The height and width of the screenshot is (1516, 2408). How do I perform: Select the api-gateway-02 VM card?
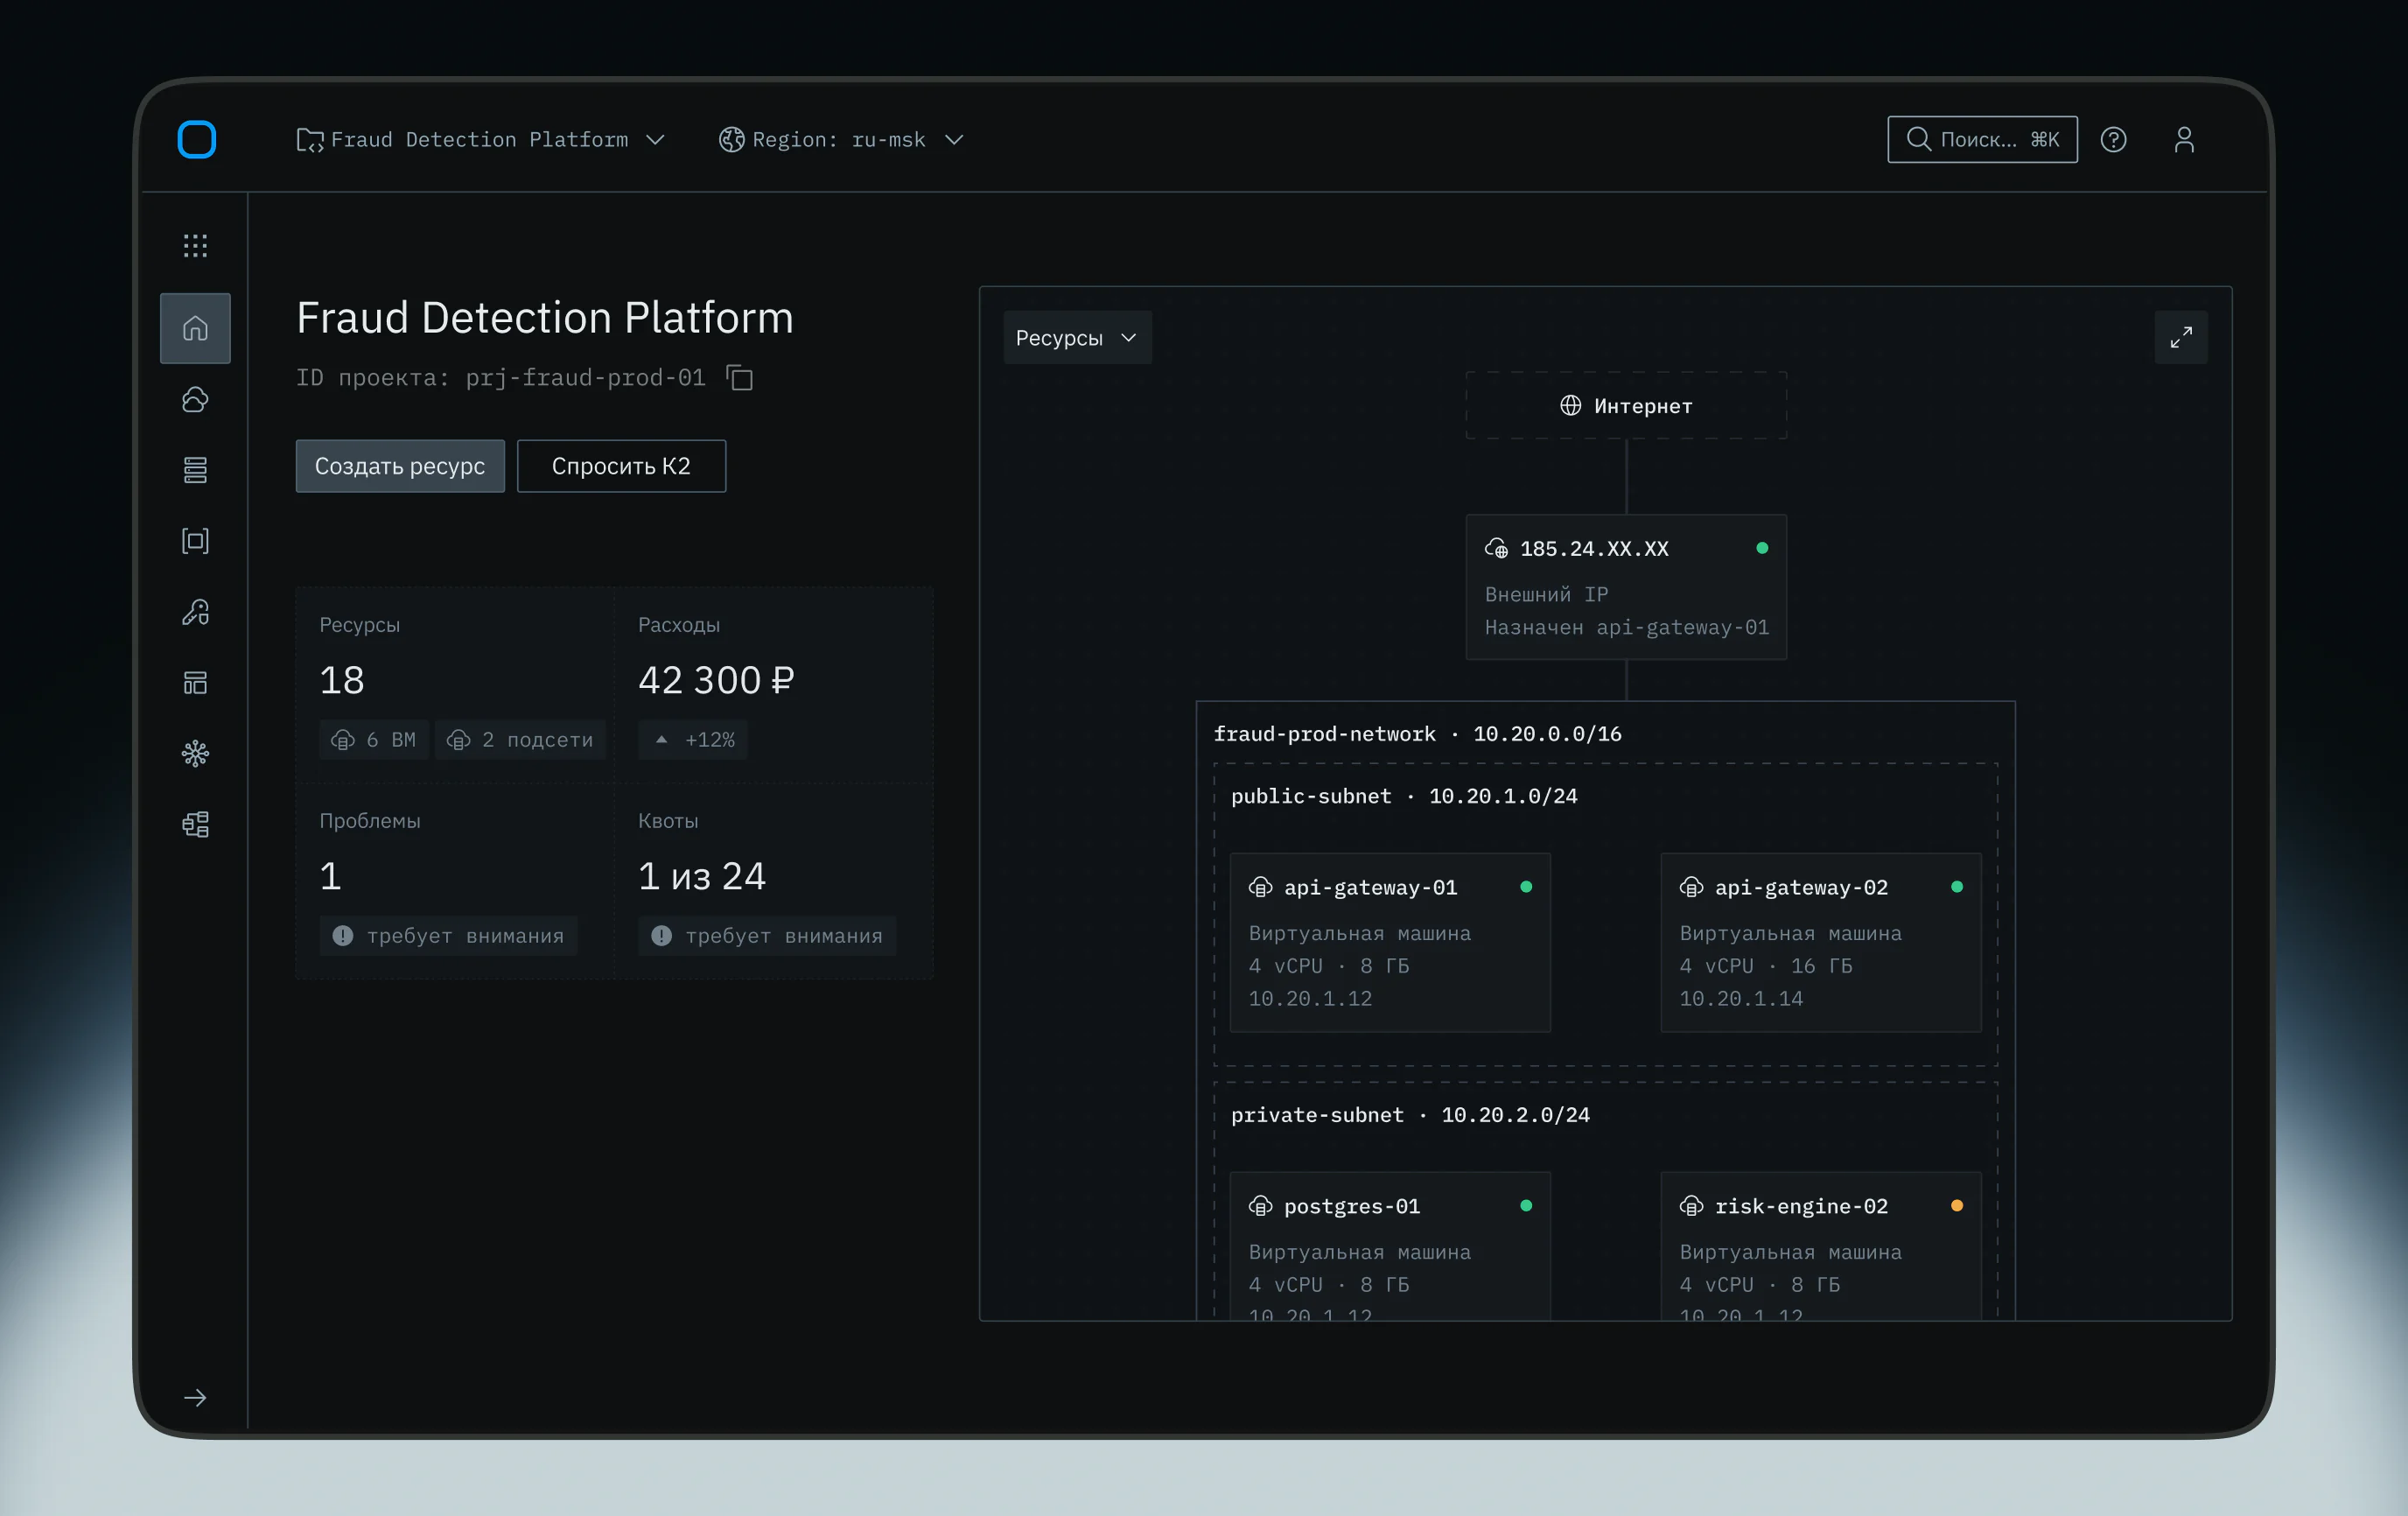[x=1821, y=942]
